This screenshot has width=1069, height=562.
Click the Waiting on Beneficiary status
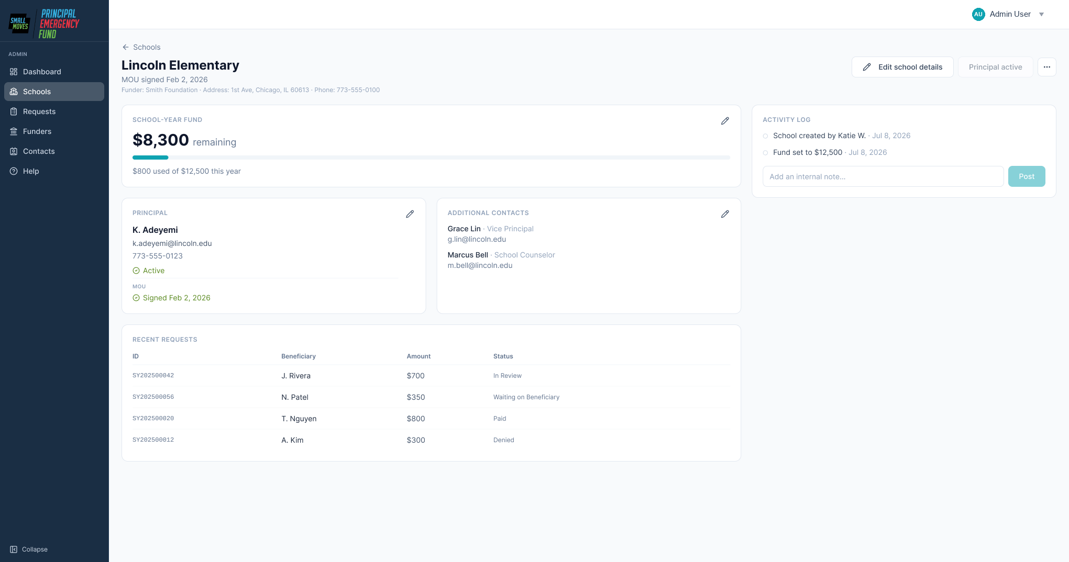[x=526, y=397]
